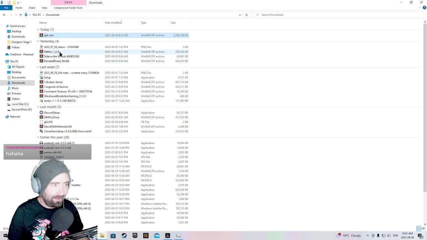Open Customize Quick Access Toolbar dropdown
The image size is (427, 240).
click(x=18, y=2)
